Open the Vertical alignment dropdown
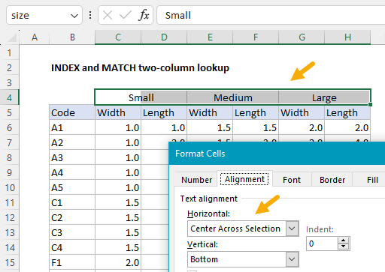The image size is (385, 272). (292, 259)
